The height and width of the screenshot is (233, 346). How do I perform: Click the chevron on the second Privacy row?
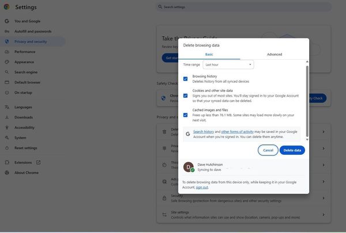pyautogui.click(x=324, y=148)
